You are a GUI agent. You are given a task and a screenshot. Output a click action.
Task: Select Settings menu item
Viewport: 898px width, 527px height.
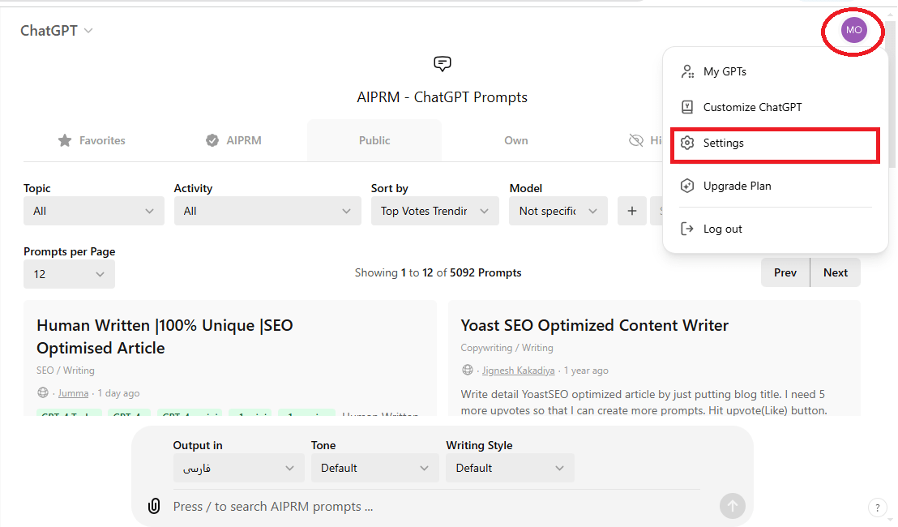tap(775, 143)
